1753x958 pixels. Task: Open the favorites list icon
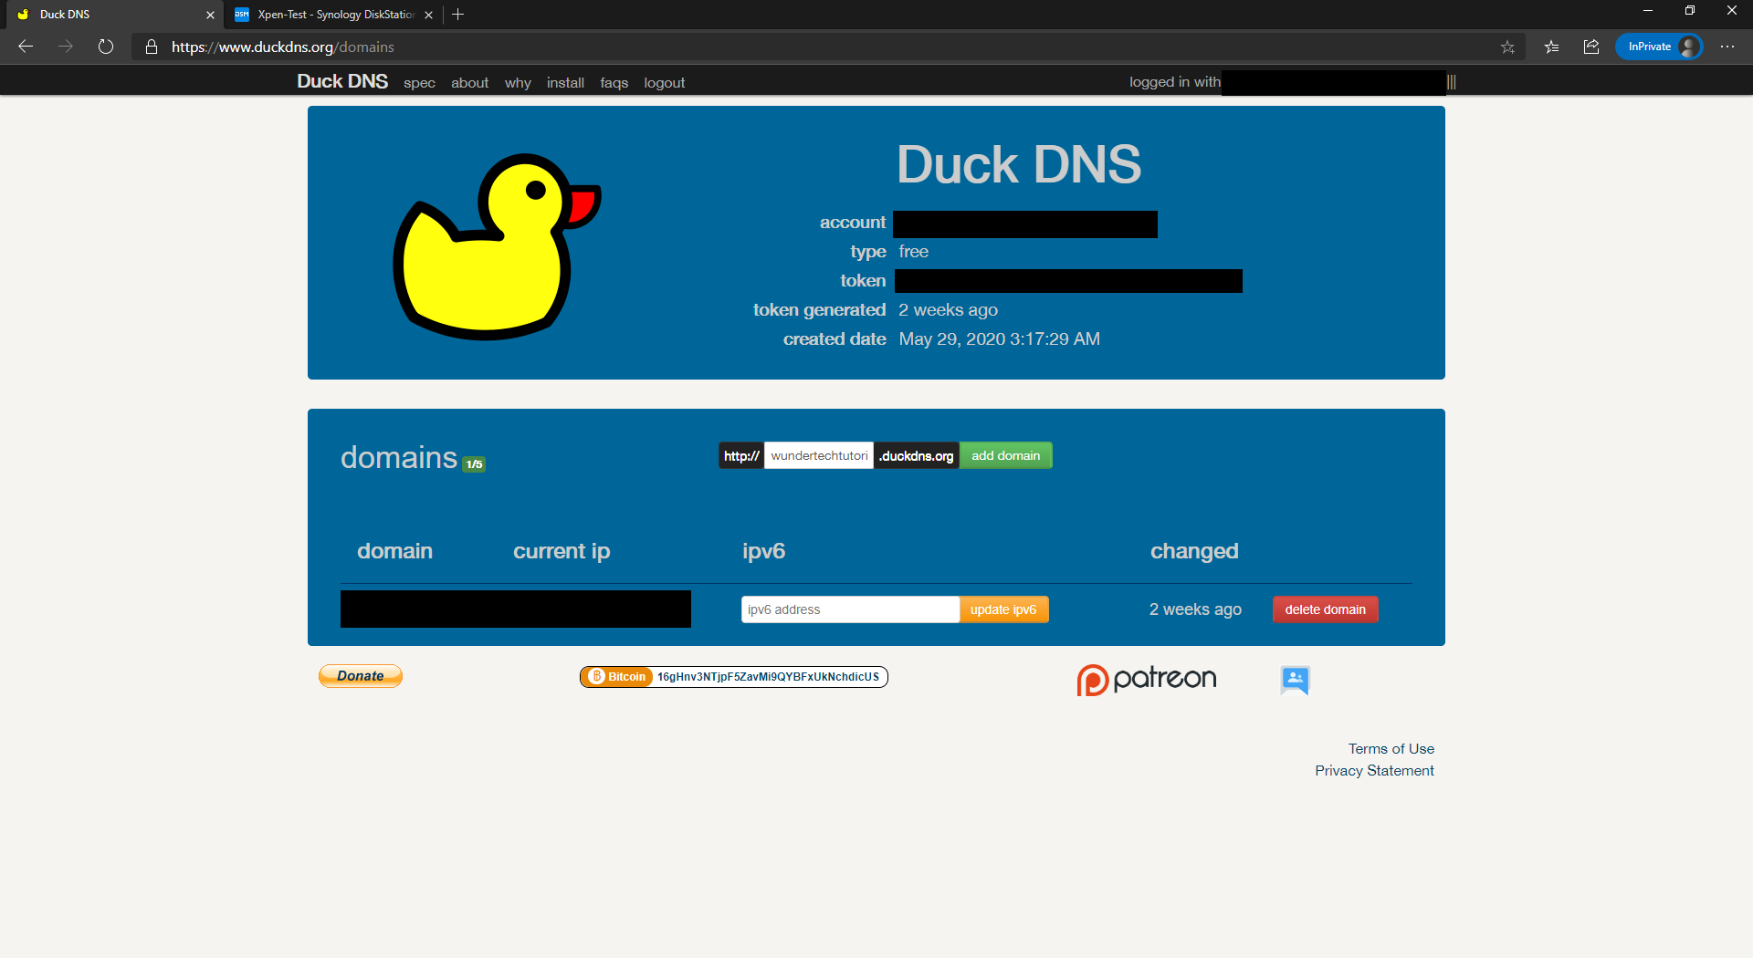point(1551,47)
